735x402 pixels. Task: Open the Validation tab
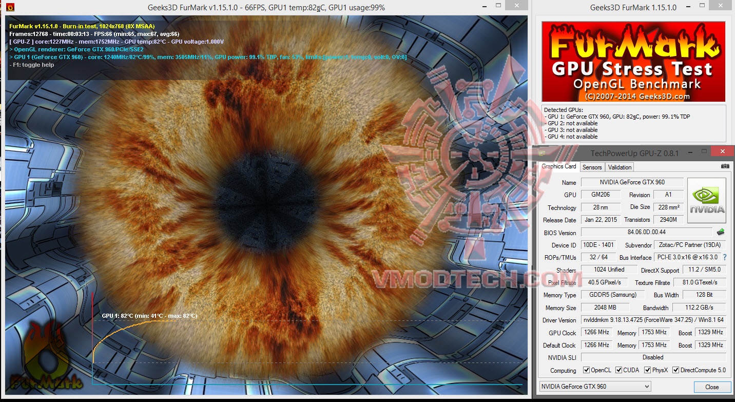pos(620,167)
